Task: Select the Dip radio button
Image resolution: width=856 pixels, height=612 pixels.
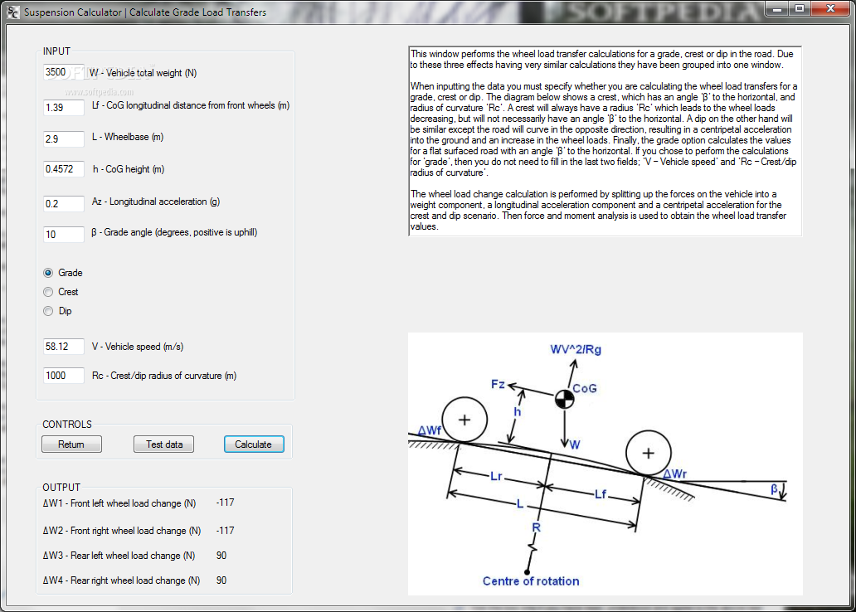Action: [48, 311]
